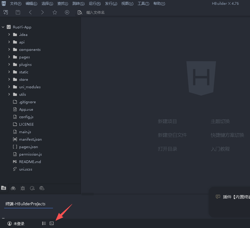Click the navigate back arrow
250x228 pixels.
pyautogui.click(x=30, y=12)
